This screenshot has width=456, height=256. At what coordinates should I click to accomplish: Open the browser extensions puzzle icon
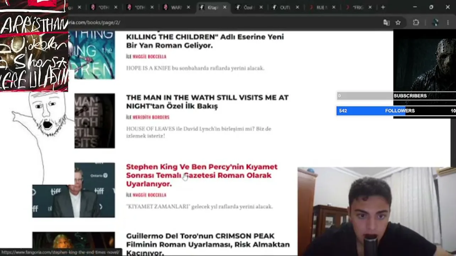416,22
